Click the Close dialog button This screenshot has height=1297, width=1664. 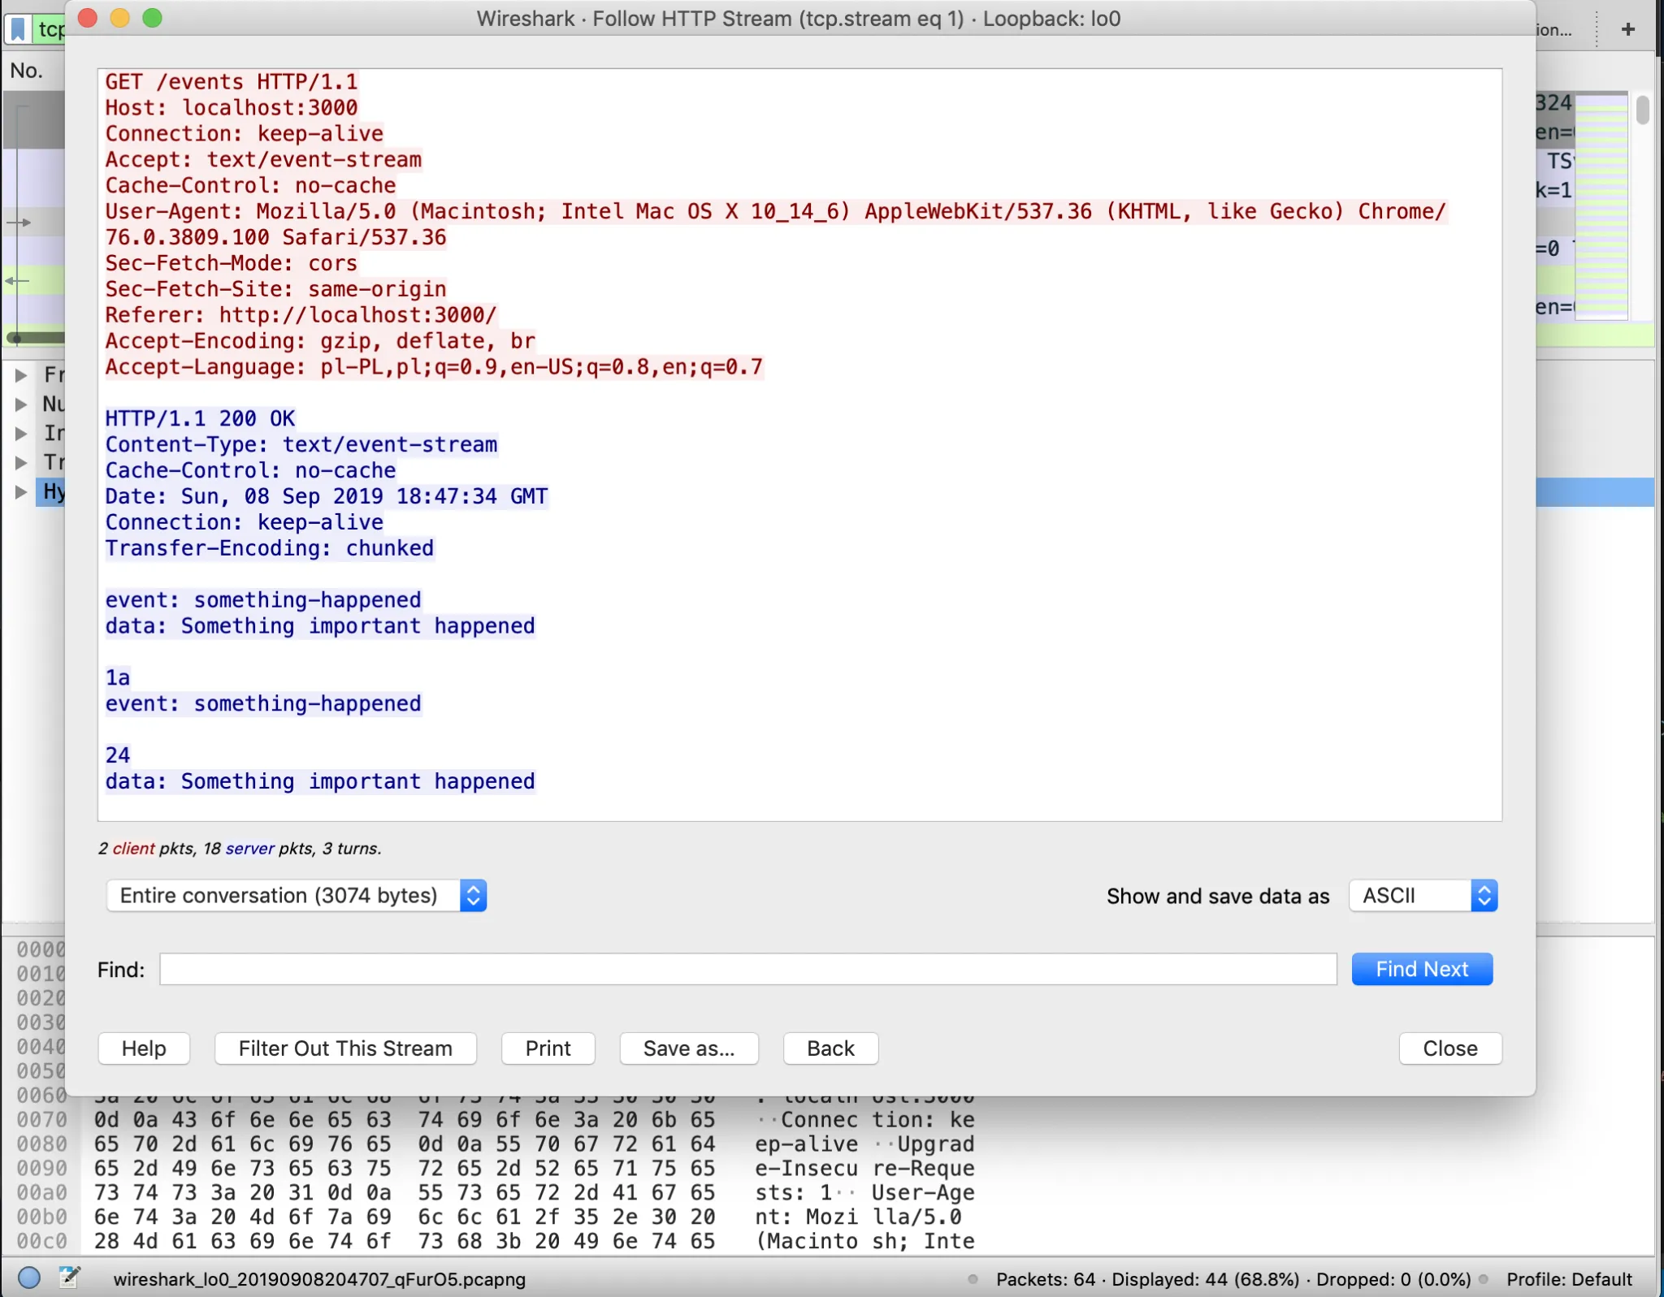[x=1449, y=1048]
